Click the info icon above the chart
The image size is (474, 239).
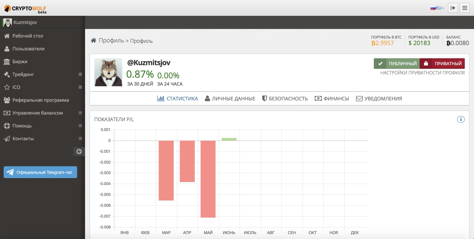461,119
